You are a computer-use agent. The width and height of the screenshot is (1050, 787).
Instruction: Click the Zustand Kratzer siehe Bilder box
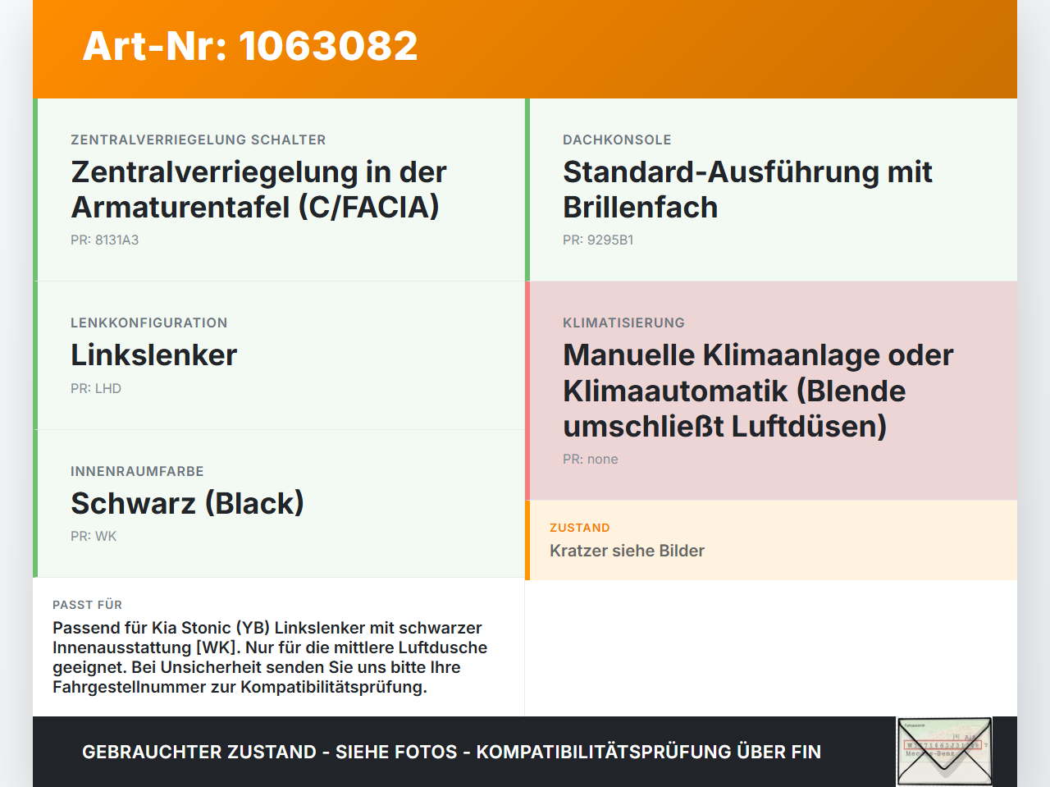coord(771,540)
